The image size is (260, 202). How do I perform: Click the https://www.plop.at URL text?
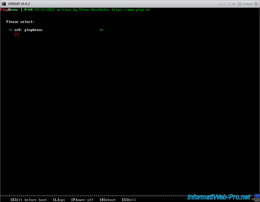[x=131, y=10]
